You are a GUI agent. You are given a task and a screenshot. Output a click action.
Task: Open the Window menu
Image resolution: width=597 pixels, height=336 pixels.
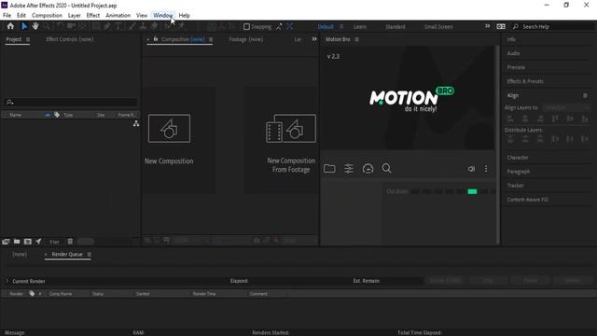(163, 15)
